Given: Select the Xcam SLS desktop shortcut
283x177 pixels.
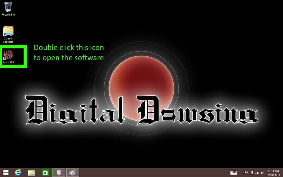Looking at the screenshot, I should tap(8, 57).
